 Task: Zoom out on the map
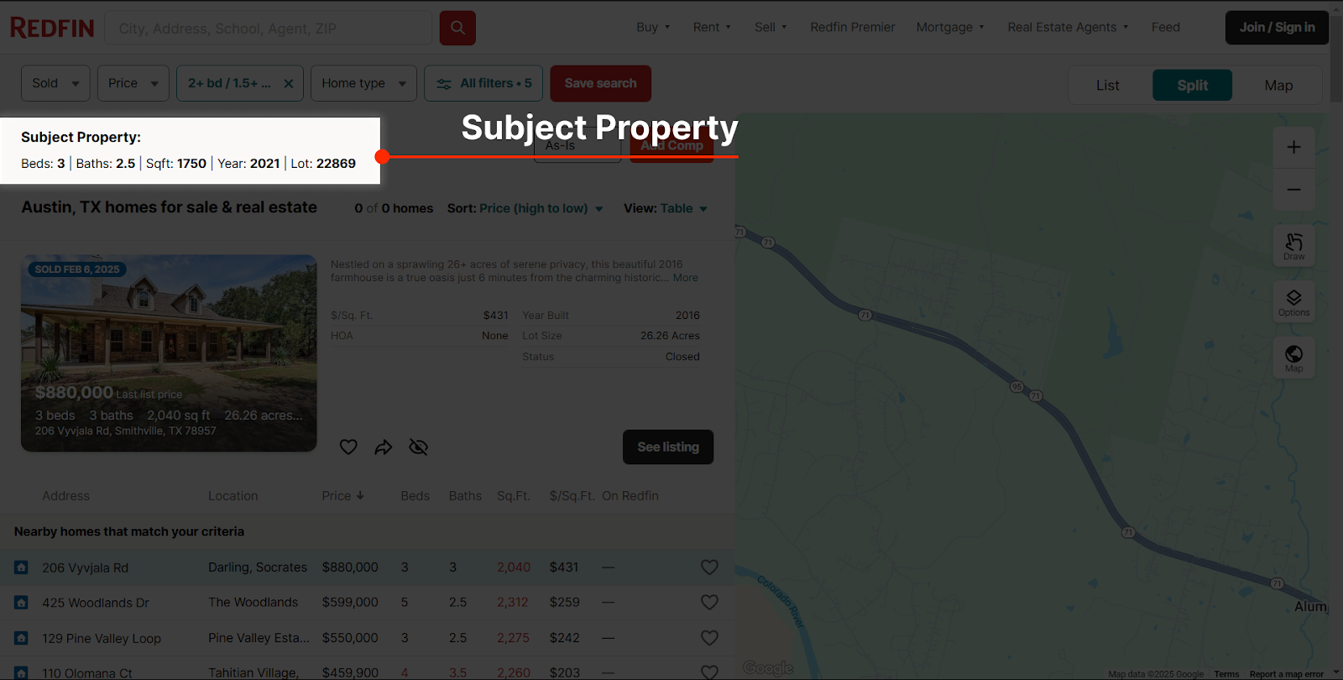pyautogui.click(x=1293, y=190)
